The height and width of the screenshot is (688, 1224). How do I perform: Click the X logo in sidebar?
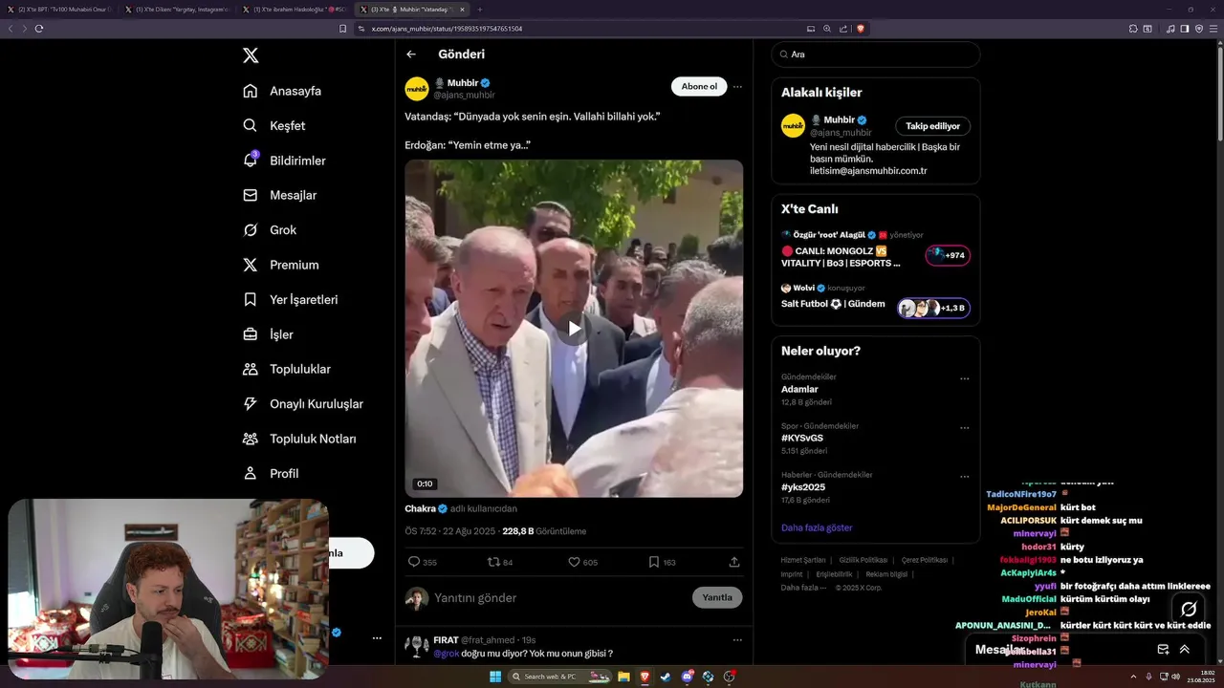coord(251,55)
